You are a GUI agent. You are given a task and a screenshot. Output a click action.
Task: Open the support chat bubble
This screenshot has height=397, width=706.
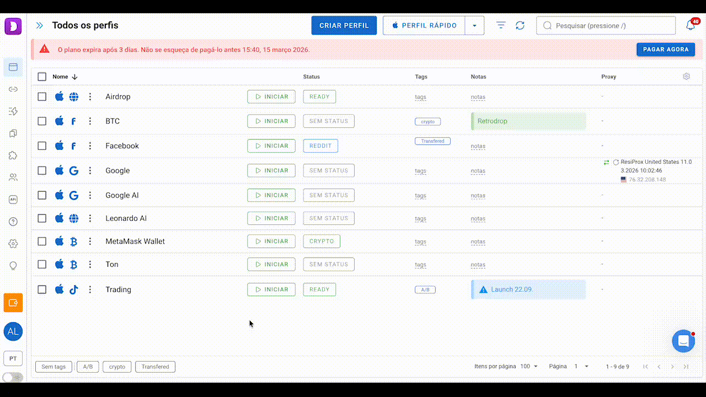click(683, 341)
